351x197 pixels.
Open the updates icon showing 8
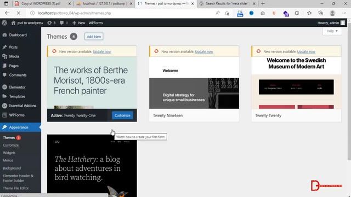point(49,23)
